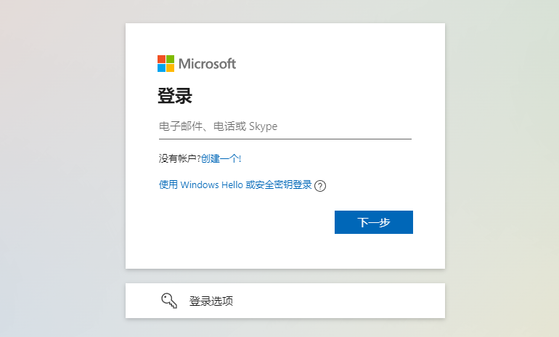Click the Microsoft four-color logo
This screenshot has width=559, height=337.
[166, 63]
